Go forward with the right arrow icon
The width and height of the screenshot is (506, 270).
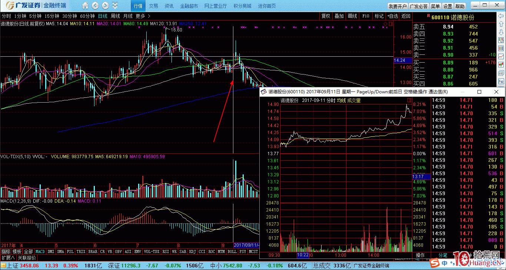[x=105, y=6]
